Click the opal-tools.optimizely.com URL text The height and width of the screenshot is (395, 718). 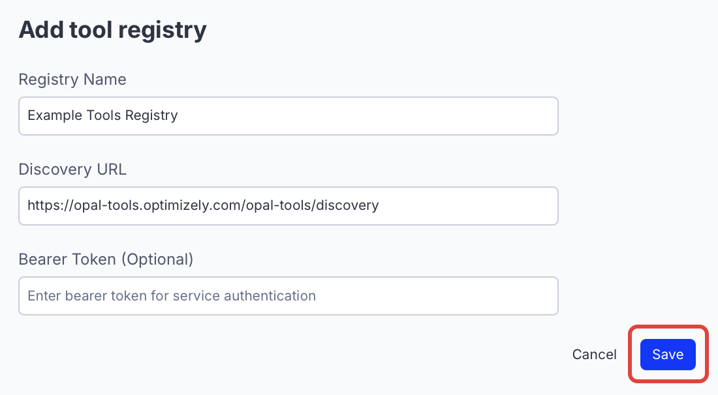point(203,206)
